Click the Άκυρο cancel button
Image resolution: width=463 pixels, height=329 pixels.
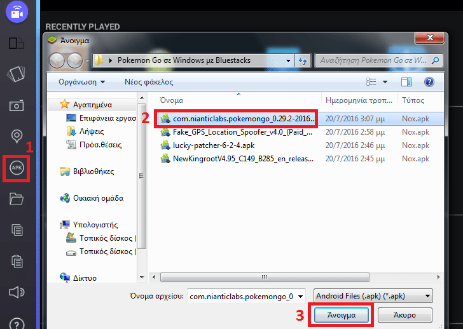click(405, 315)
